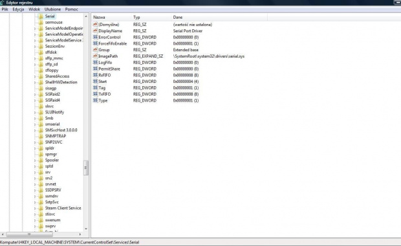The height and width of the screenshot is (246, 401).
Task: Select the smserial tree key
Action: point(52,124)
